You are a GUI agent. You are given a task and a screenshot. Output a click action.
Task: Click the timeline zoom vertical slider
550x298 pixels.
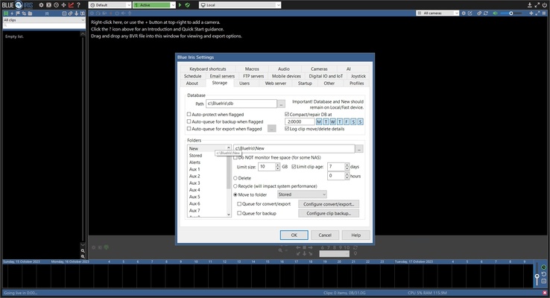coord(537,276)
